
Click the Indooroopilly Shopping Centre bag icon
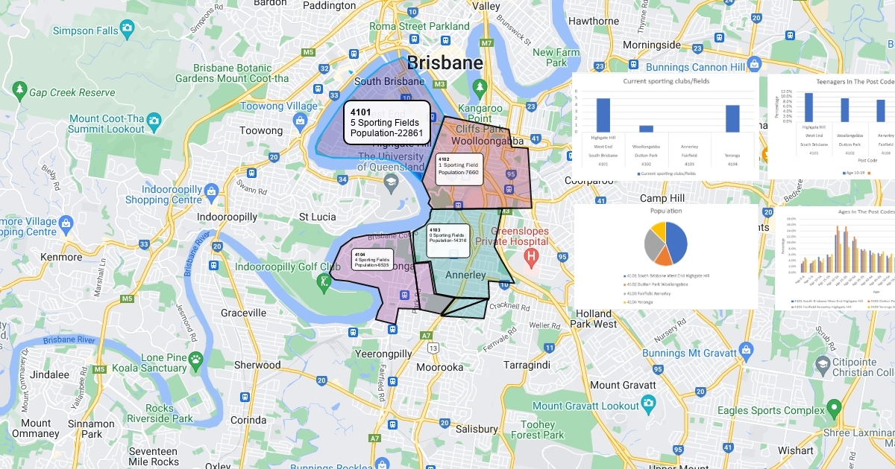pyautogui.click(x=211, y=193)
